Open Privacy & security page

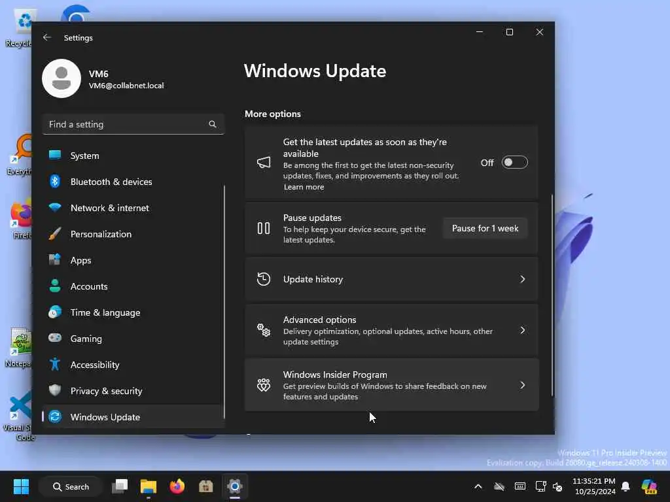pos(133,391)
